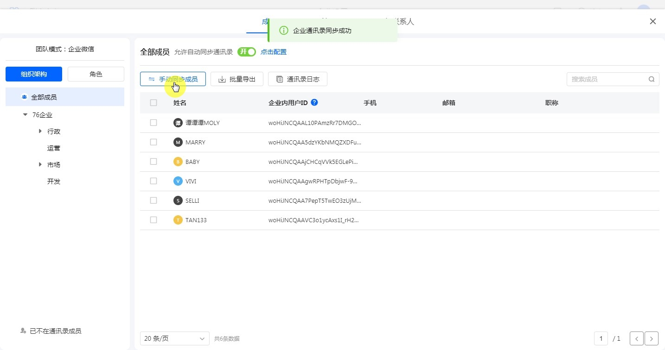The width and height of the screenshot is (665, 350).
Task: Check the select-all checkbox in header
Action: click(153, 103)
